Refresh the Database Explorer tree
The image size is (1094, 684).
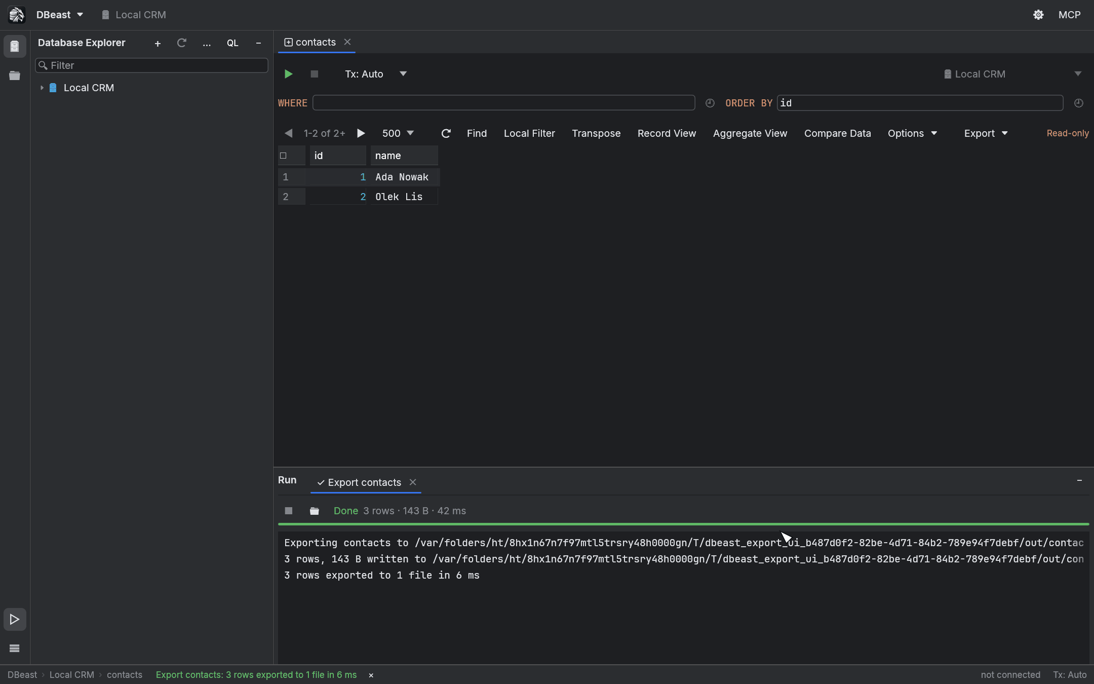(x=182, y=43)
